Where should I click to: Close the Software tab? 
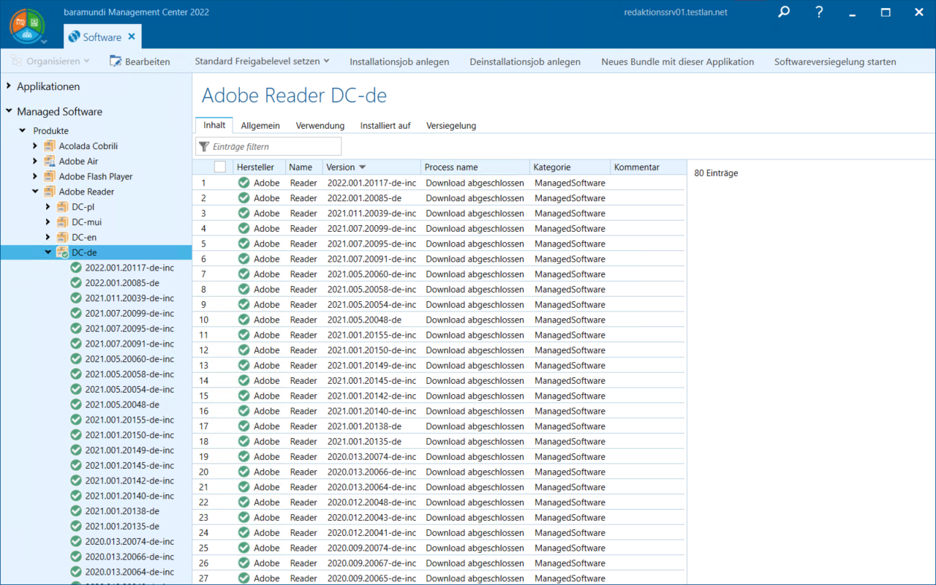coord(132,37)
